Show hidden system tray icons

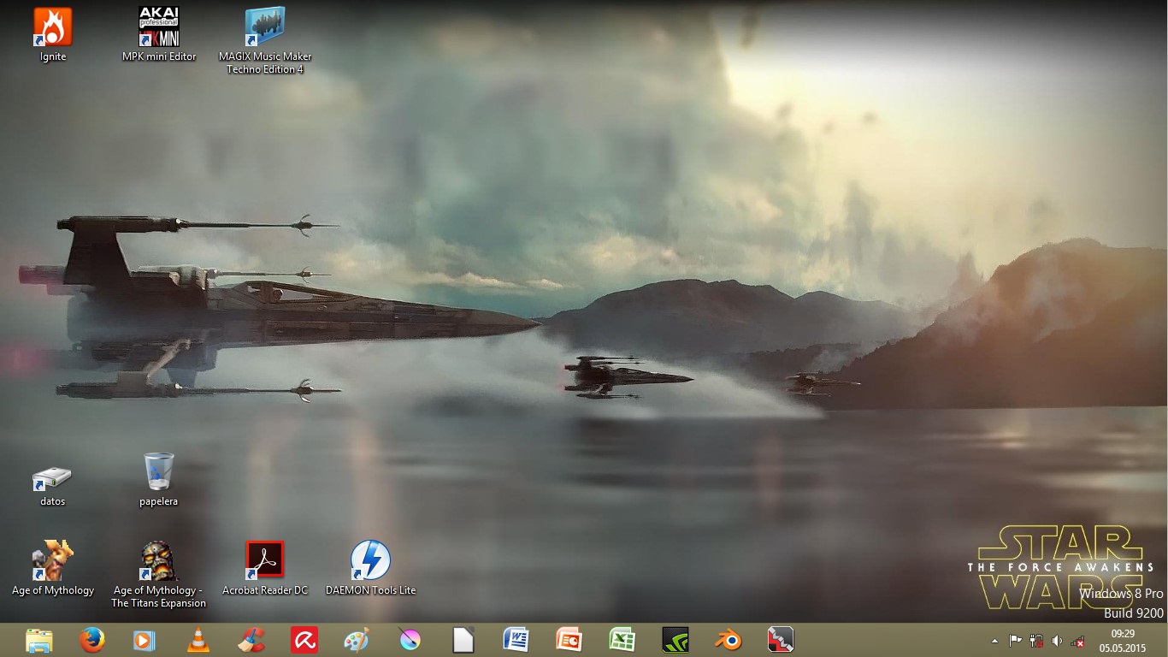pyautogui.click(x=994, y=641)
